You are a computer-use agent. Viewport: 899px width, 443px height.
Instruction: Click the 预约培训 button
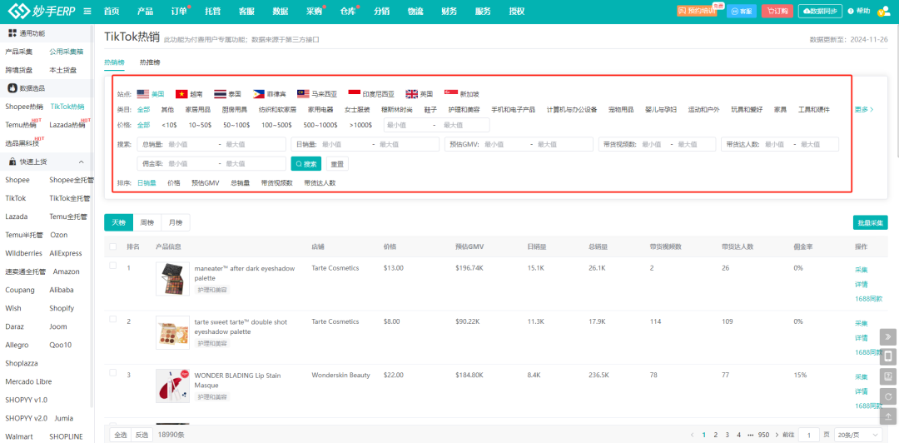click(697, 11)
